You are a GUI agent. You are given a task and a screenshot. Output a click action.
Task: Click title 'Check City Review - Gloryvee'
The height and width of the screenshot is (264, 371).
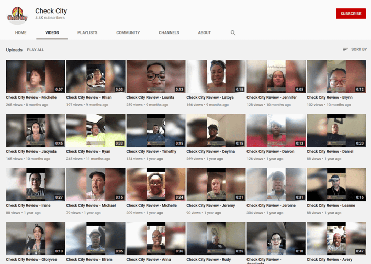[31, 259]
